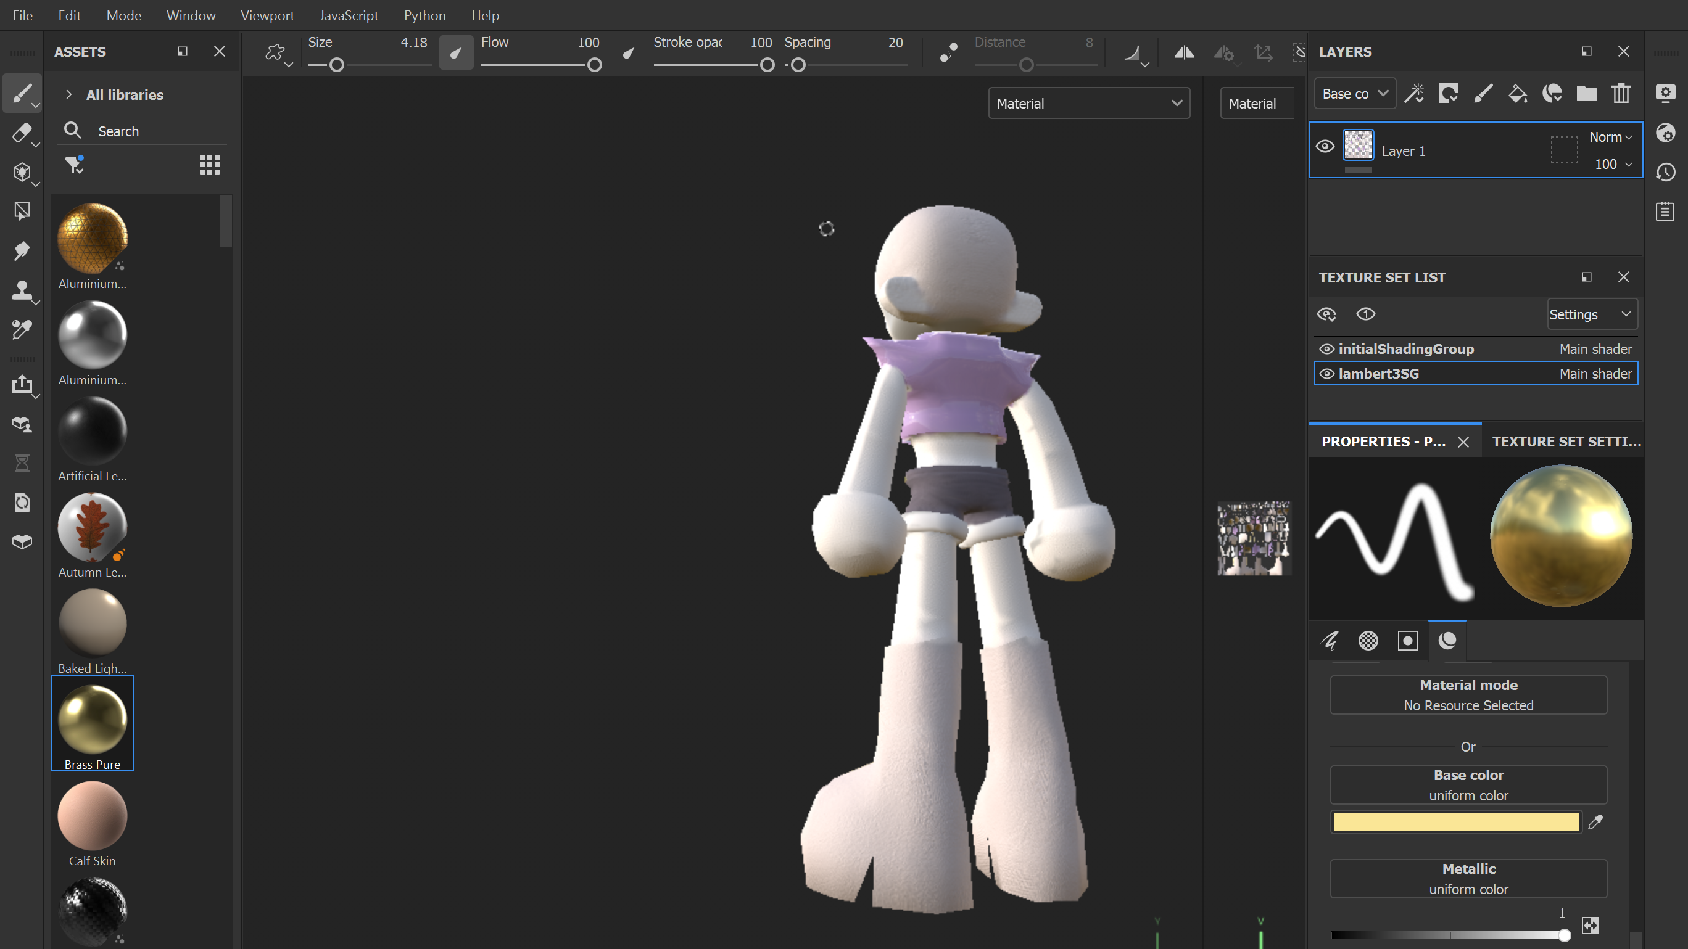Delete layer with trash icon
This screenshot has width=1688, height=949.
point(1621,94)
